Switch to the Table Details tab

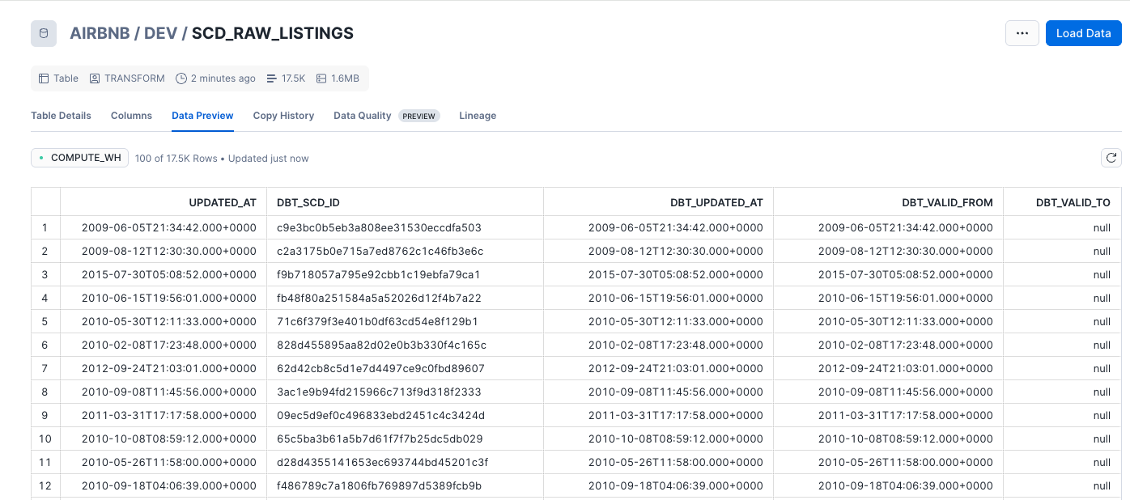point(61,116)
